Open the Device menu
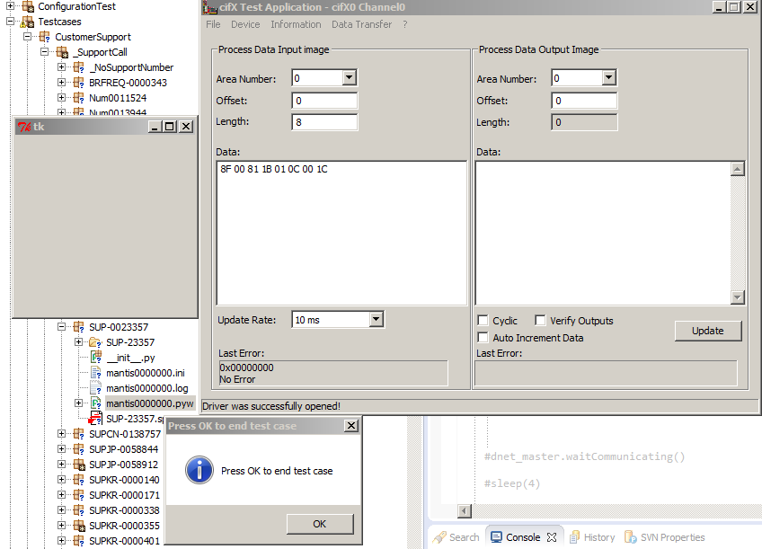 click(x=245, y=24)
